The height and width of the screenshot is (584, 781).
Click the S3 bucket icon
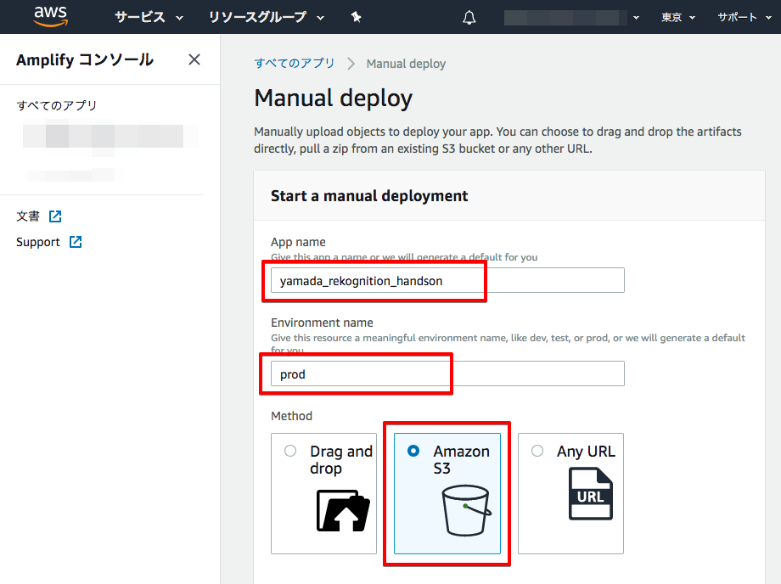[x=466, y=510]
